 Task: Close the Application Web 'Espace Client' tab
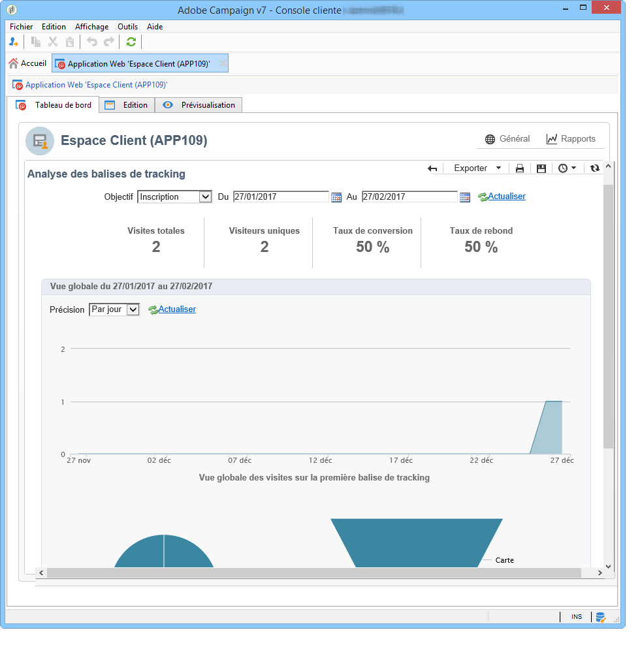tap(223, 63)
